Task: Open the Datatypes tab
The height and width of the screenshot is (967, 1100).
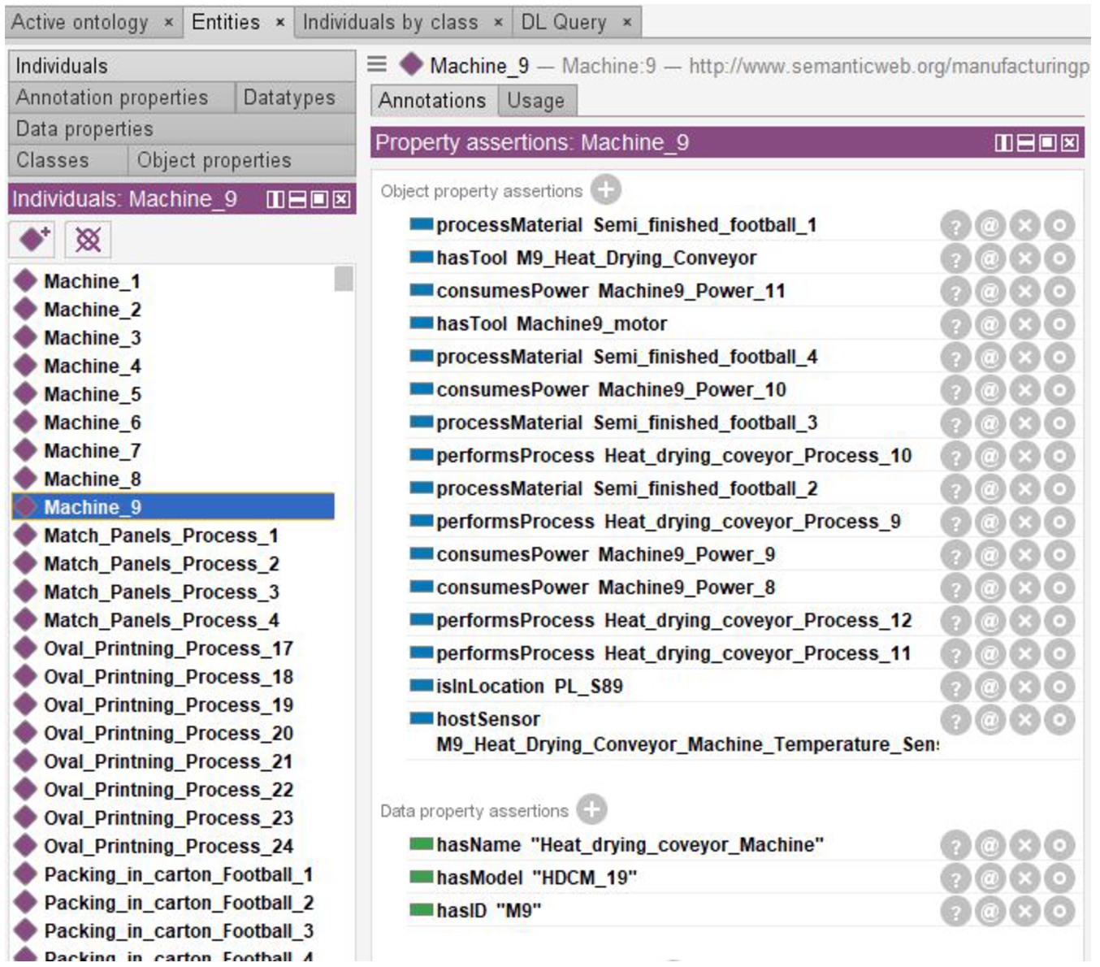Action: [x=296, y=98]
